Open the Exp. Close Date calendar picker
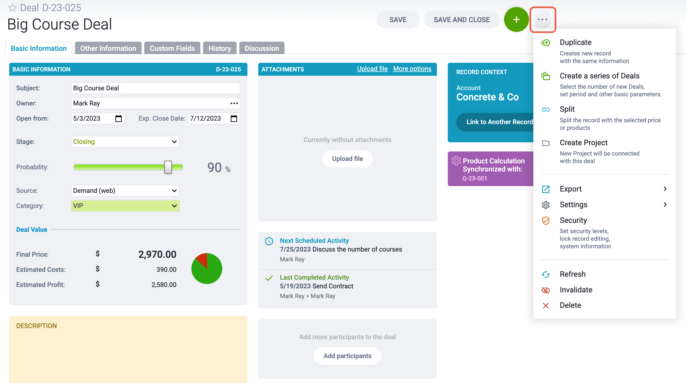This screenshot has width=686, height=383. (x=234, y=118)
